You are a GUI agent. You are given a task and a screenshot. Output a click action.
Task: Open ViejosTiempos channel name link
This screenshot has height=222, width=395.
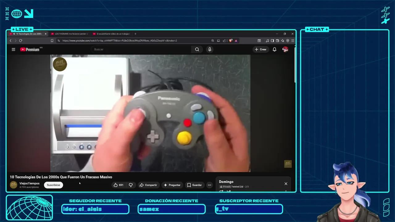click(29, 183)
